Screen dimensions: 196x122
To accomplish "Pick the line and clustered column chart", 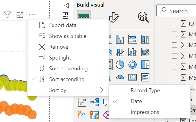I will tap(133, 52).
